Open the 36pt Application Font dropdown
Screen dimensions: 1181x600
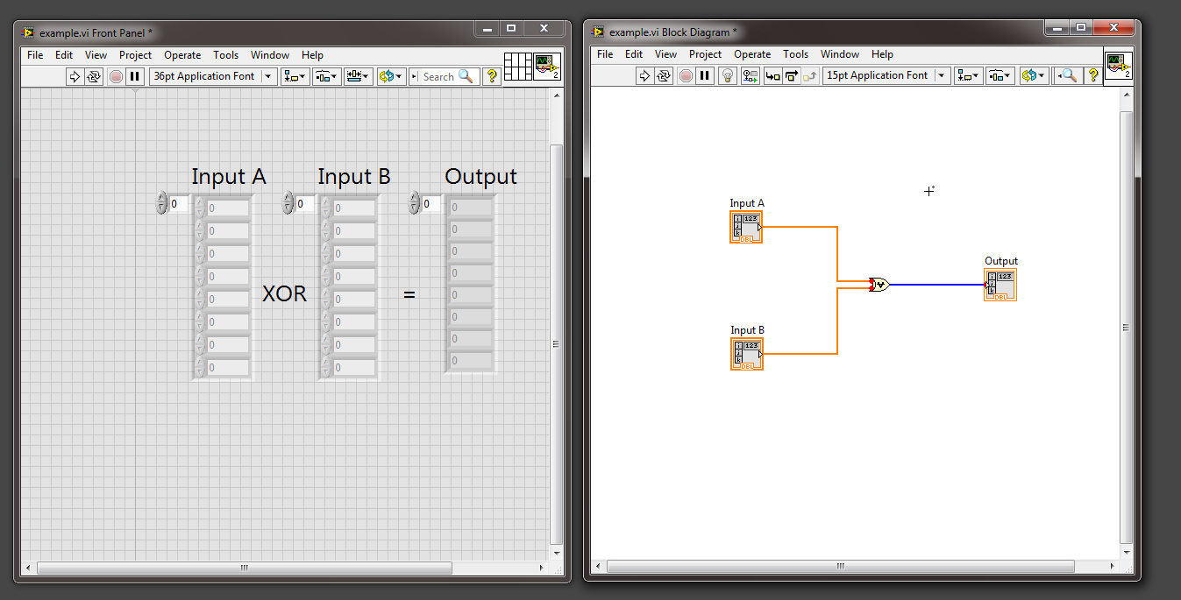(267, 76)
